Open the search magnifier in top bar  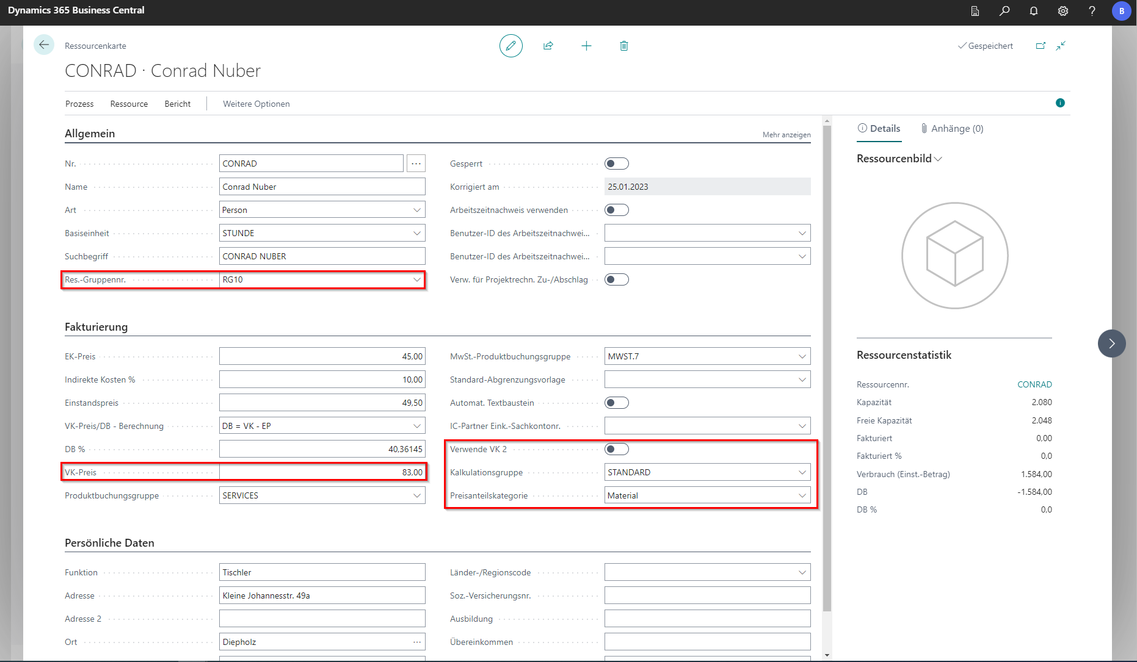point(1004,11)
